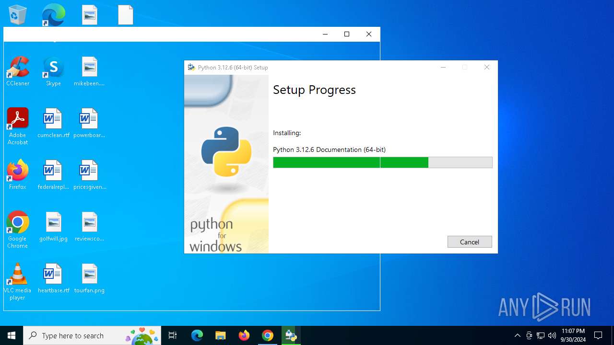Click the Python setup title bar icon
The width and height of the screenshot is (614, 345).
tap(191, 68)
